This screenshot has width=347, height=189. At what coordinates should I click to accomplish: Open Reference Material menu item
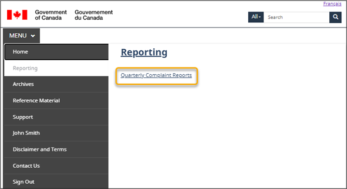[x=57, y=101]
